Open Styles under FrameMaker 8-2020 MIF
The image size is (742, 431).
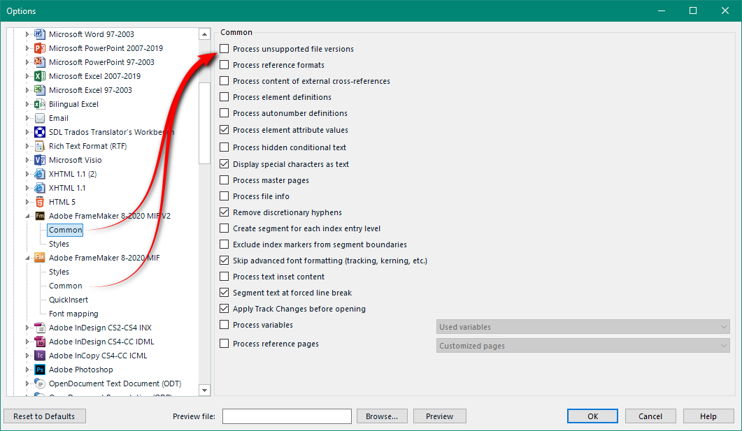(x=59, y=272)
